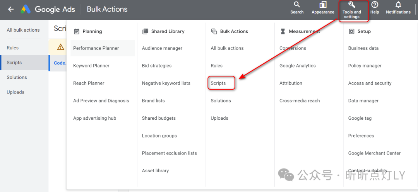The height and width of the screenshot is (192, 418).
Task: Select Scripts in Bulk Actions menu
Action: (x=218, y=83)
